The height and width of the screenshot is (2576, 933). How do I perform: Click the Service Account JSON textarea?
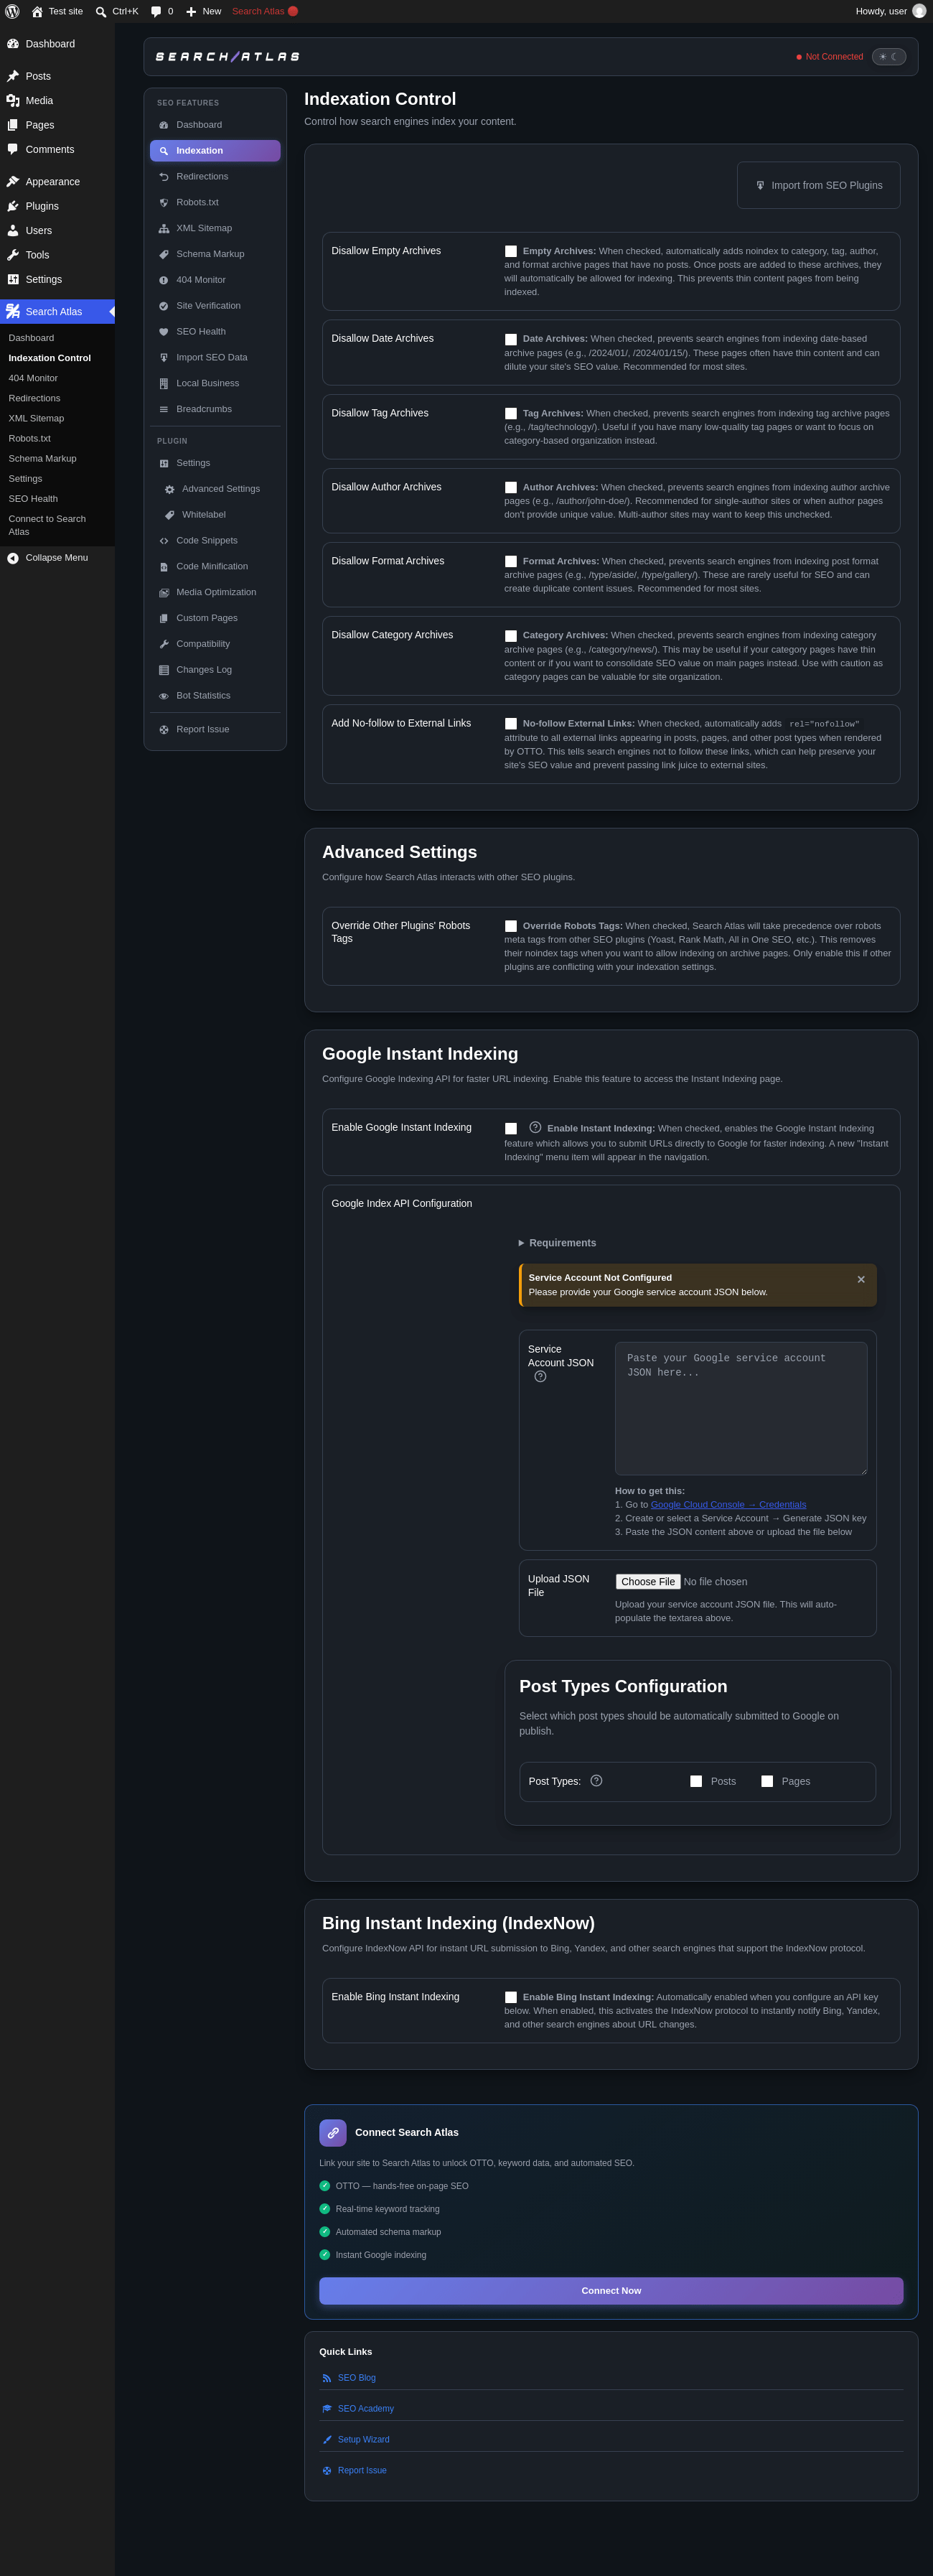pos(741,1409)
